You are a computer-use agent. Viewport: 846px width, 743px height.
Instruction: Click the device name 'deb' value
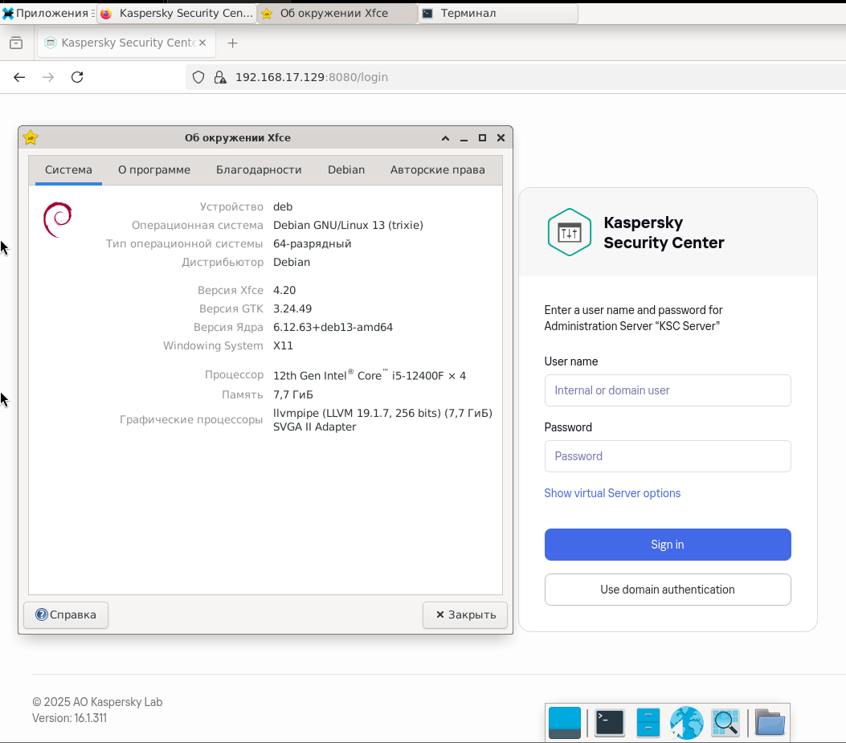pos(283,206)
